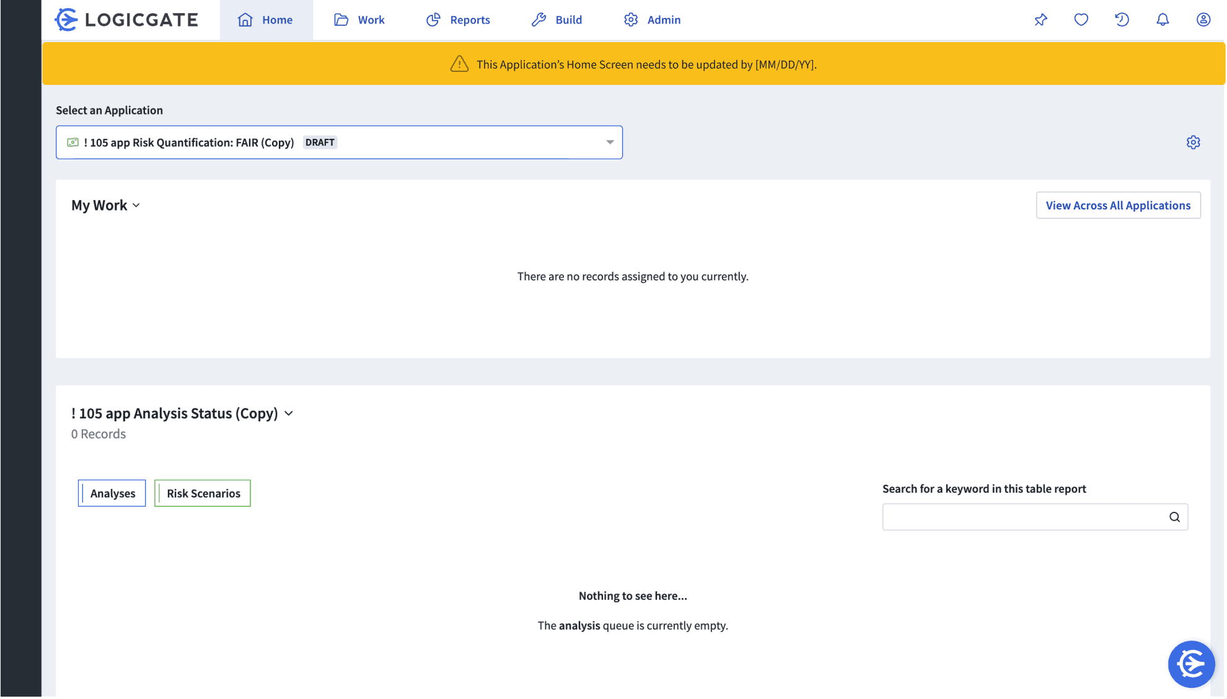Click the pin icon in top bar

coord(1040,20)
